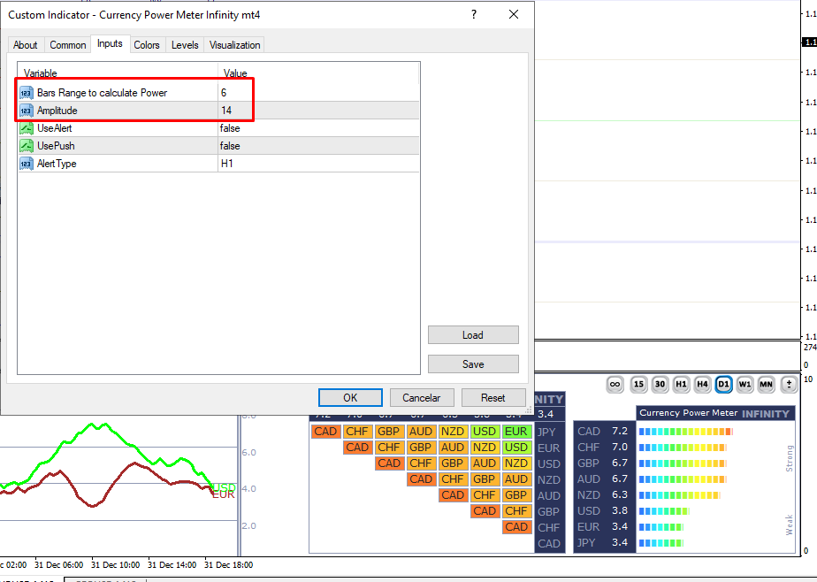
Task: Select the H1 timeframe button
Action: [681, 385]
